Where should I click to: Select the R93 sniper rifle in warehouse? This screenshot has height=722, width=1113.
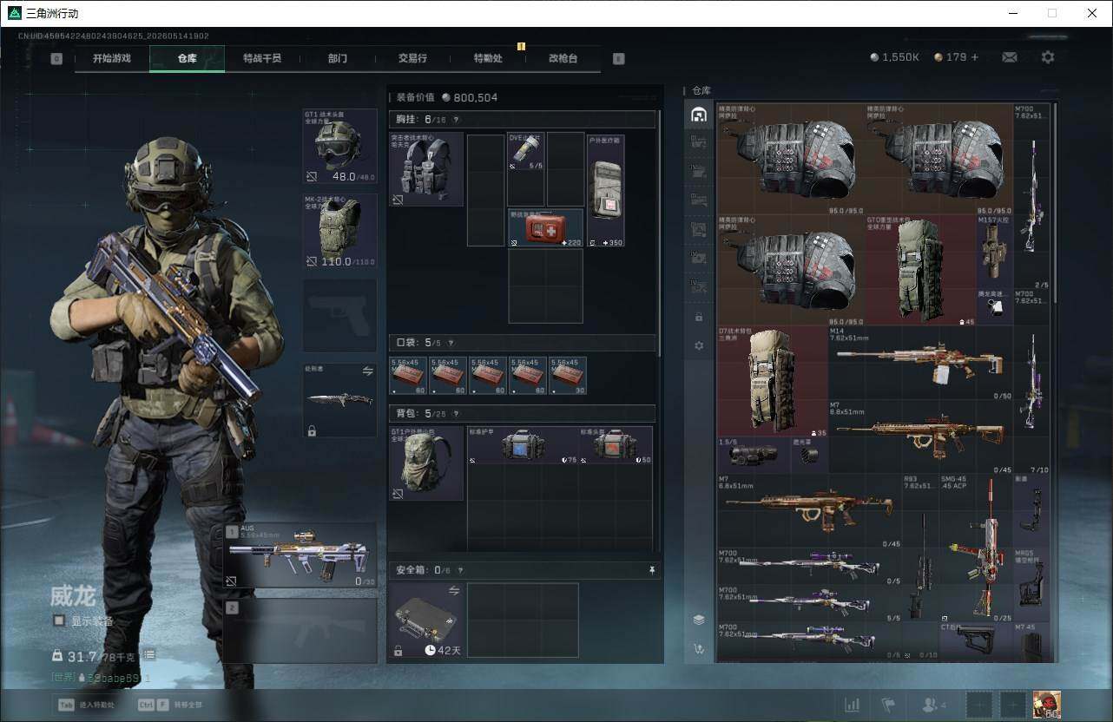pos(920,547)
